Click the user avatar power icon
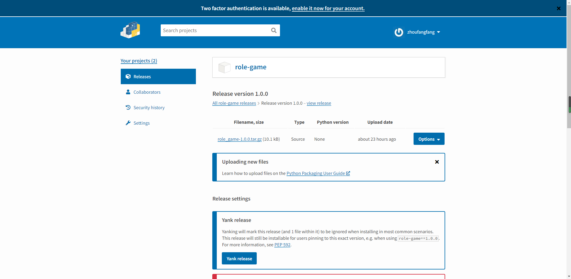This screenshot has width=571, height=279. pyautogui.click(x=399, y=32)
